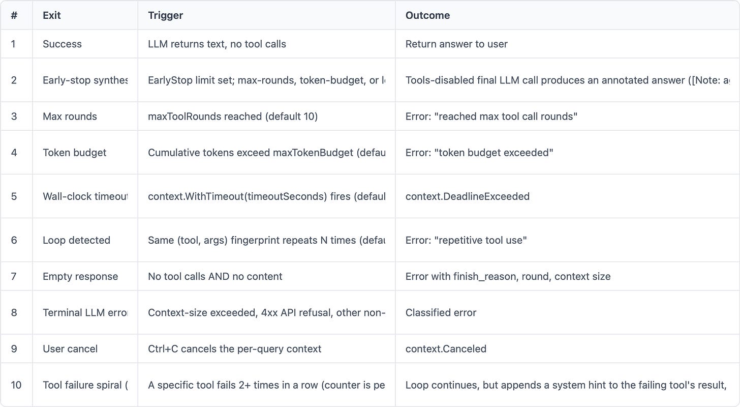Click the Loop detected exit cell

[85, 240]
